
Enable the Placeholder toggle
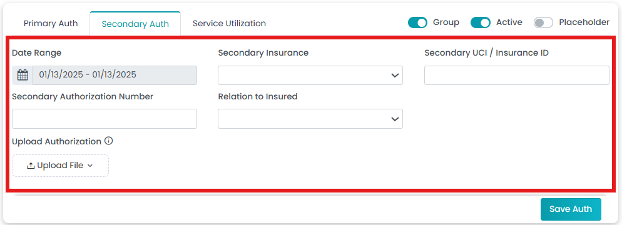pyautogui.click(x=543, y=22)
